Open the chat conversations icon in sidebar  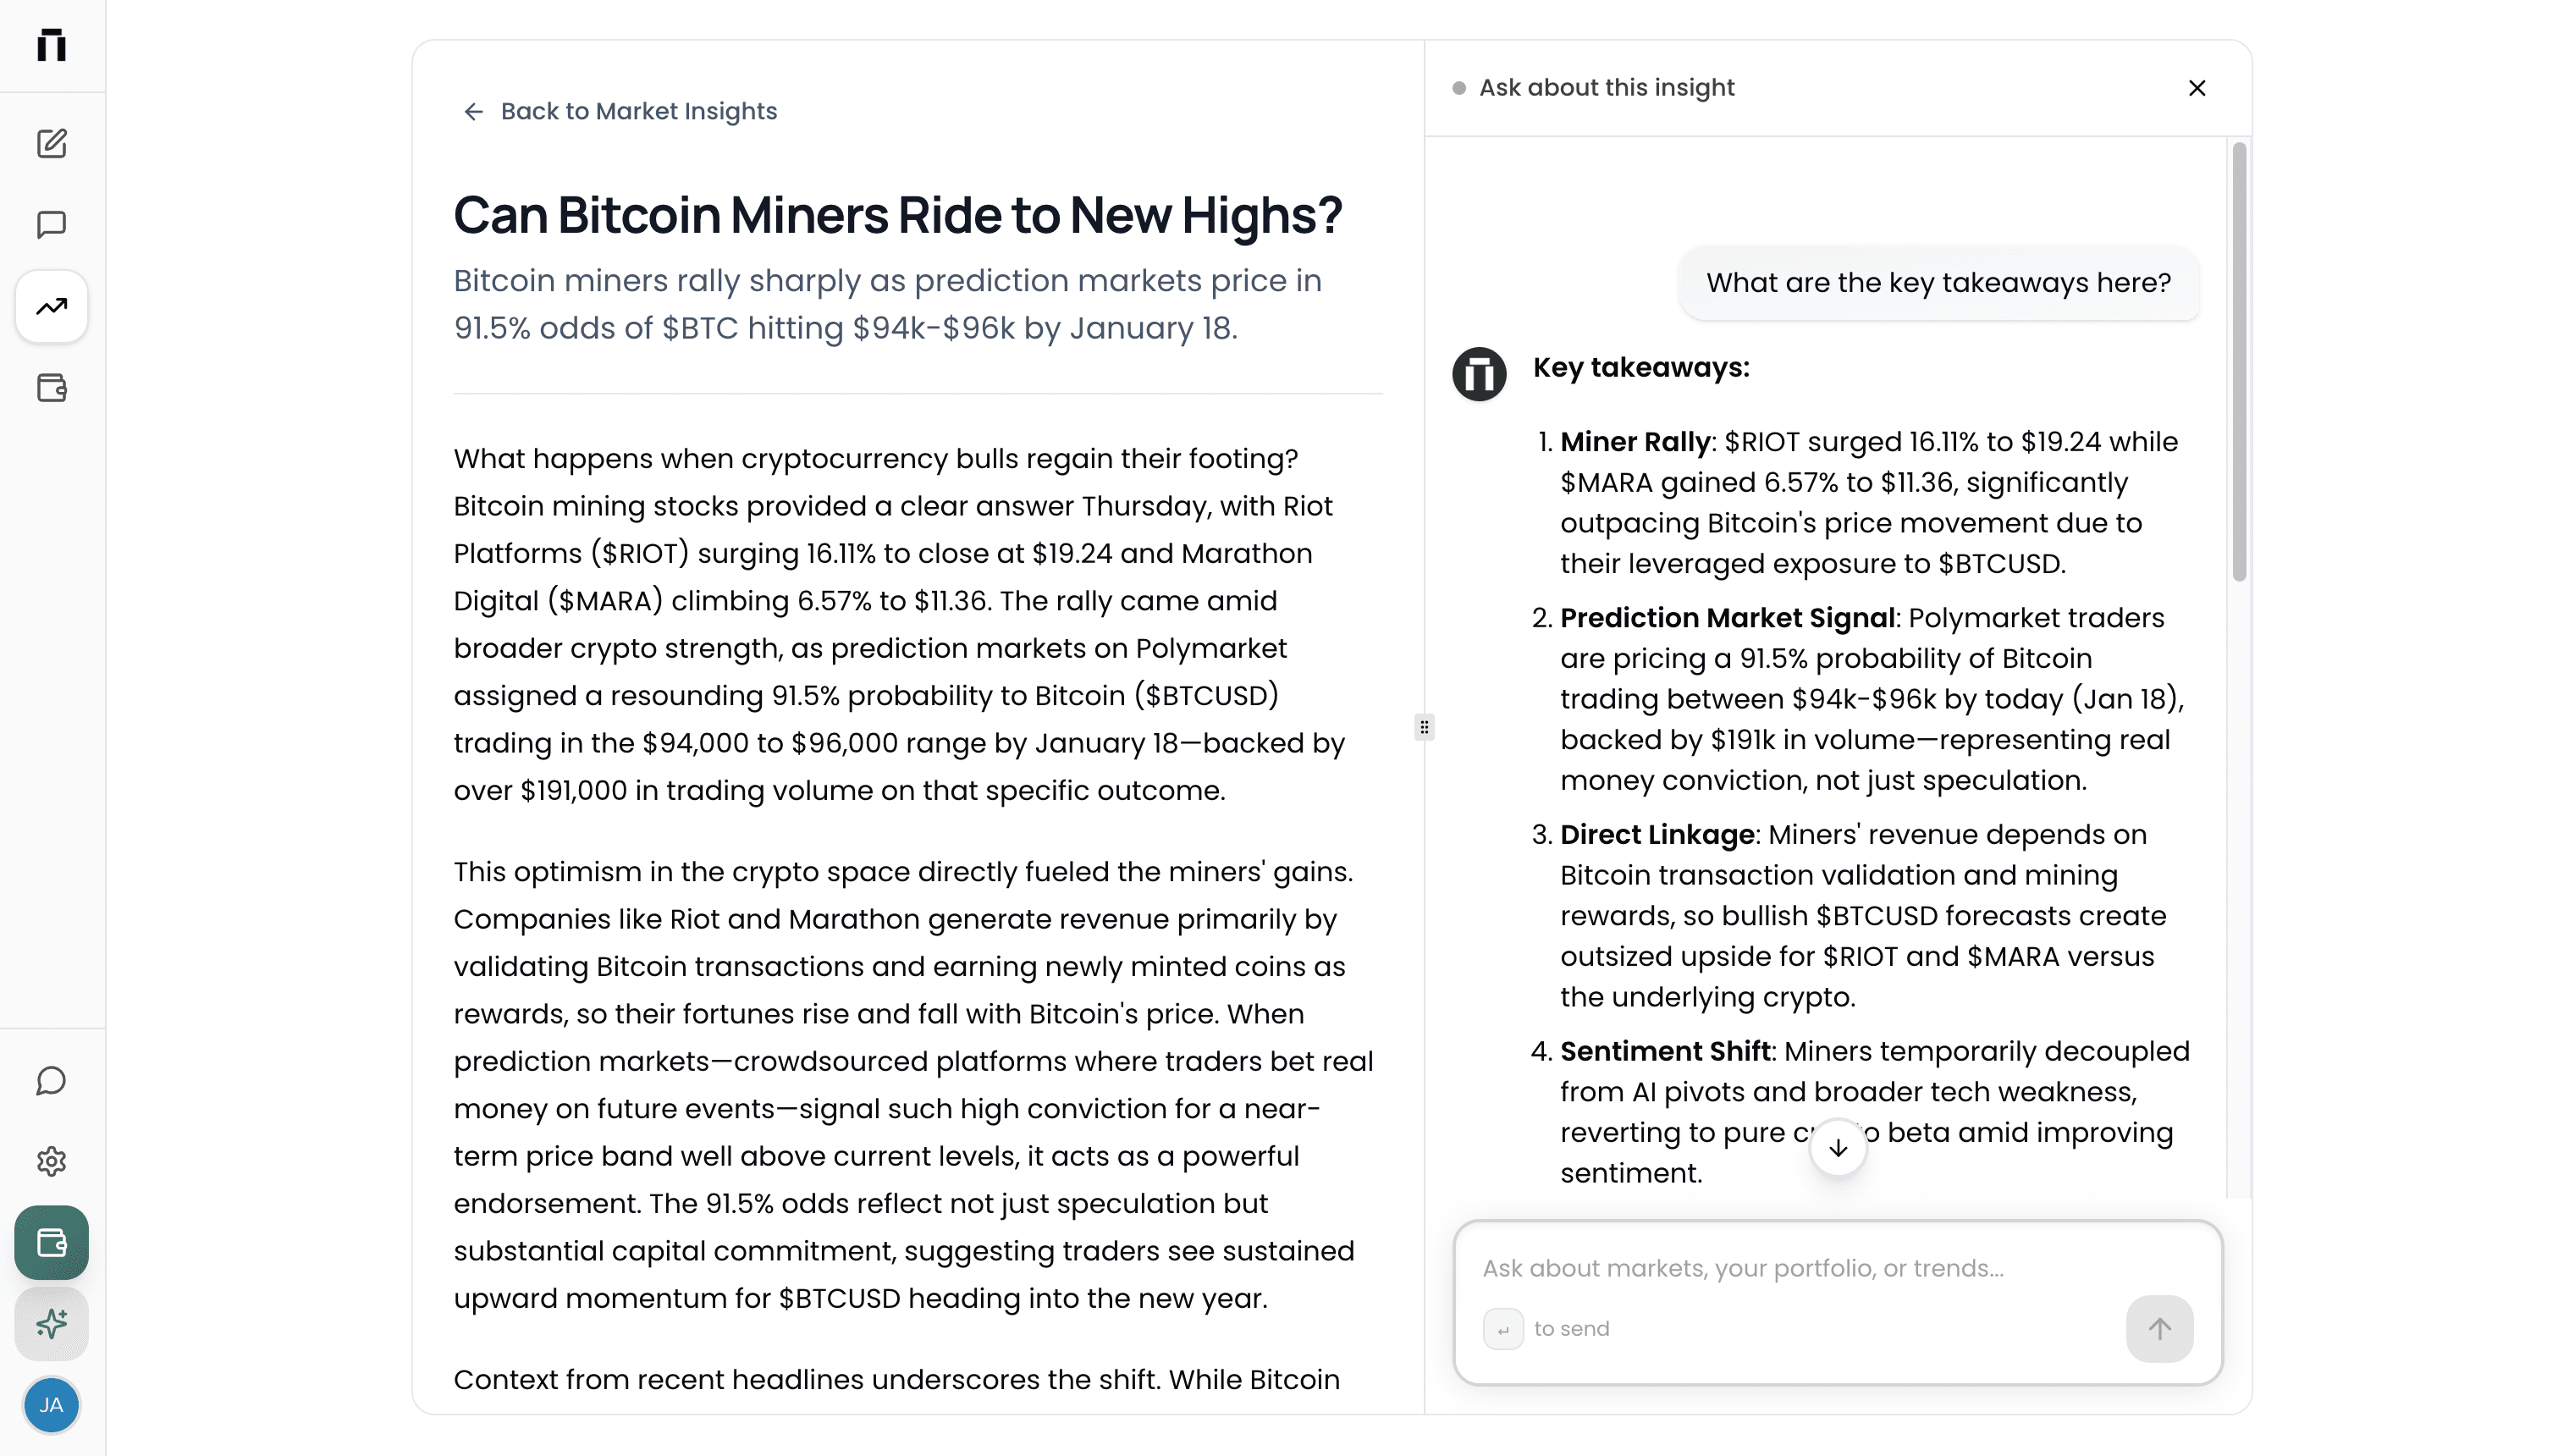point(51,224)
